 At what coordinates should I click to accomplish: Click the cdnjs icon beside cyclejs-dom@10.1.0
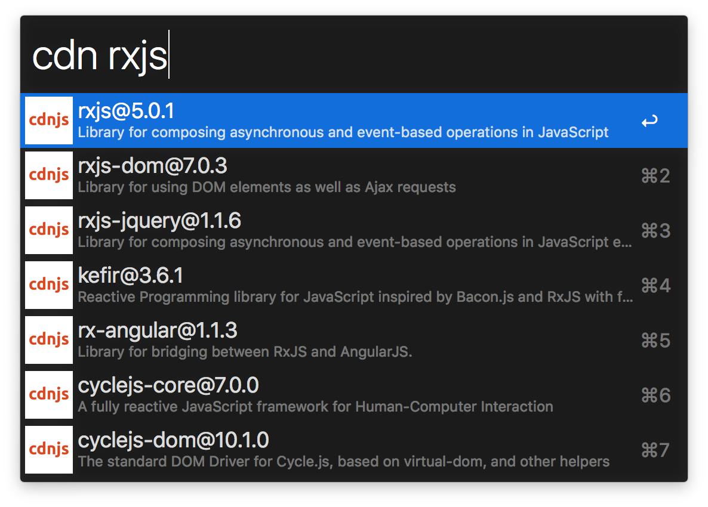click(x=49, y=450)
